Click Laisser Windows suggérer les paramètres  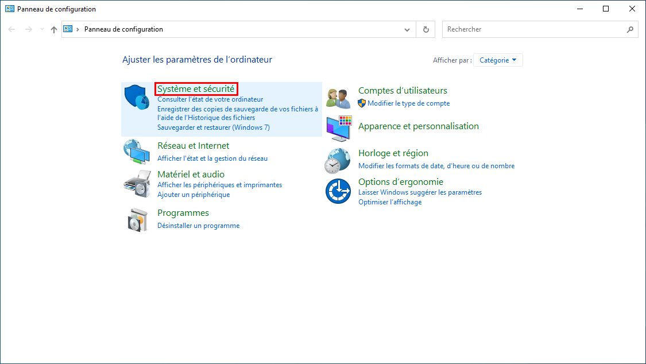coord(420,192)
